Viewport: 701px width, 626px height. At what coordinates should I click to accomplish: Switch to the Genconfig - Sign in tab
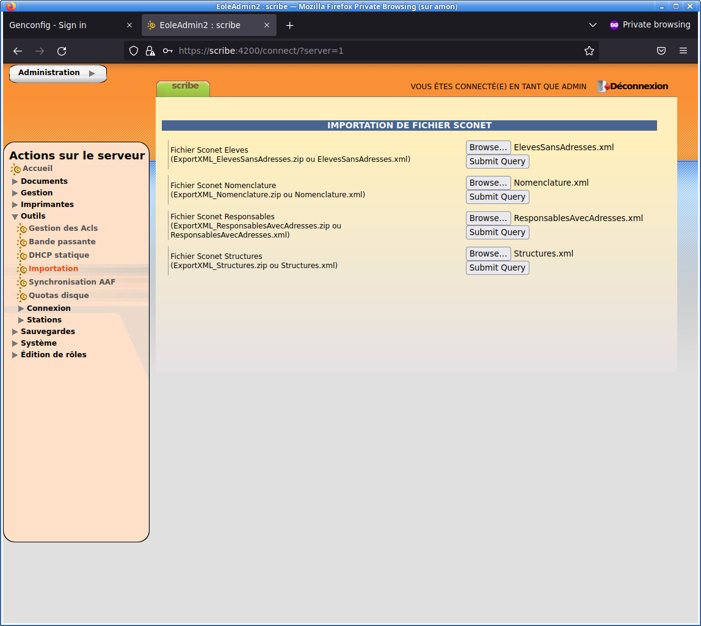pyautogui.click(x=61, y=25)
